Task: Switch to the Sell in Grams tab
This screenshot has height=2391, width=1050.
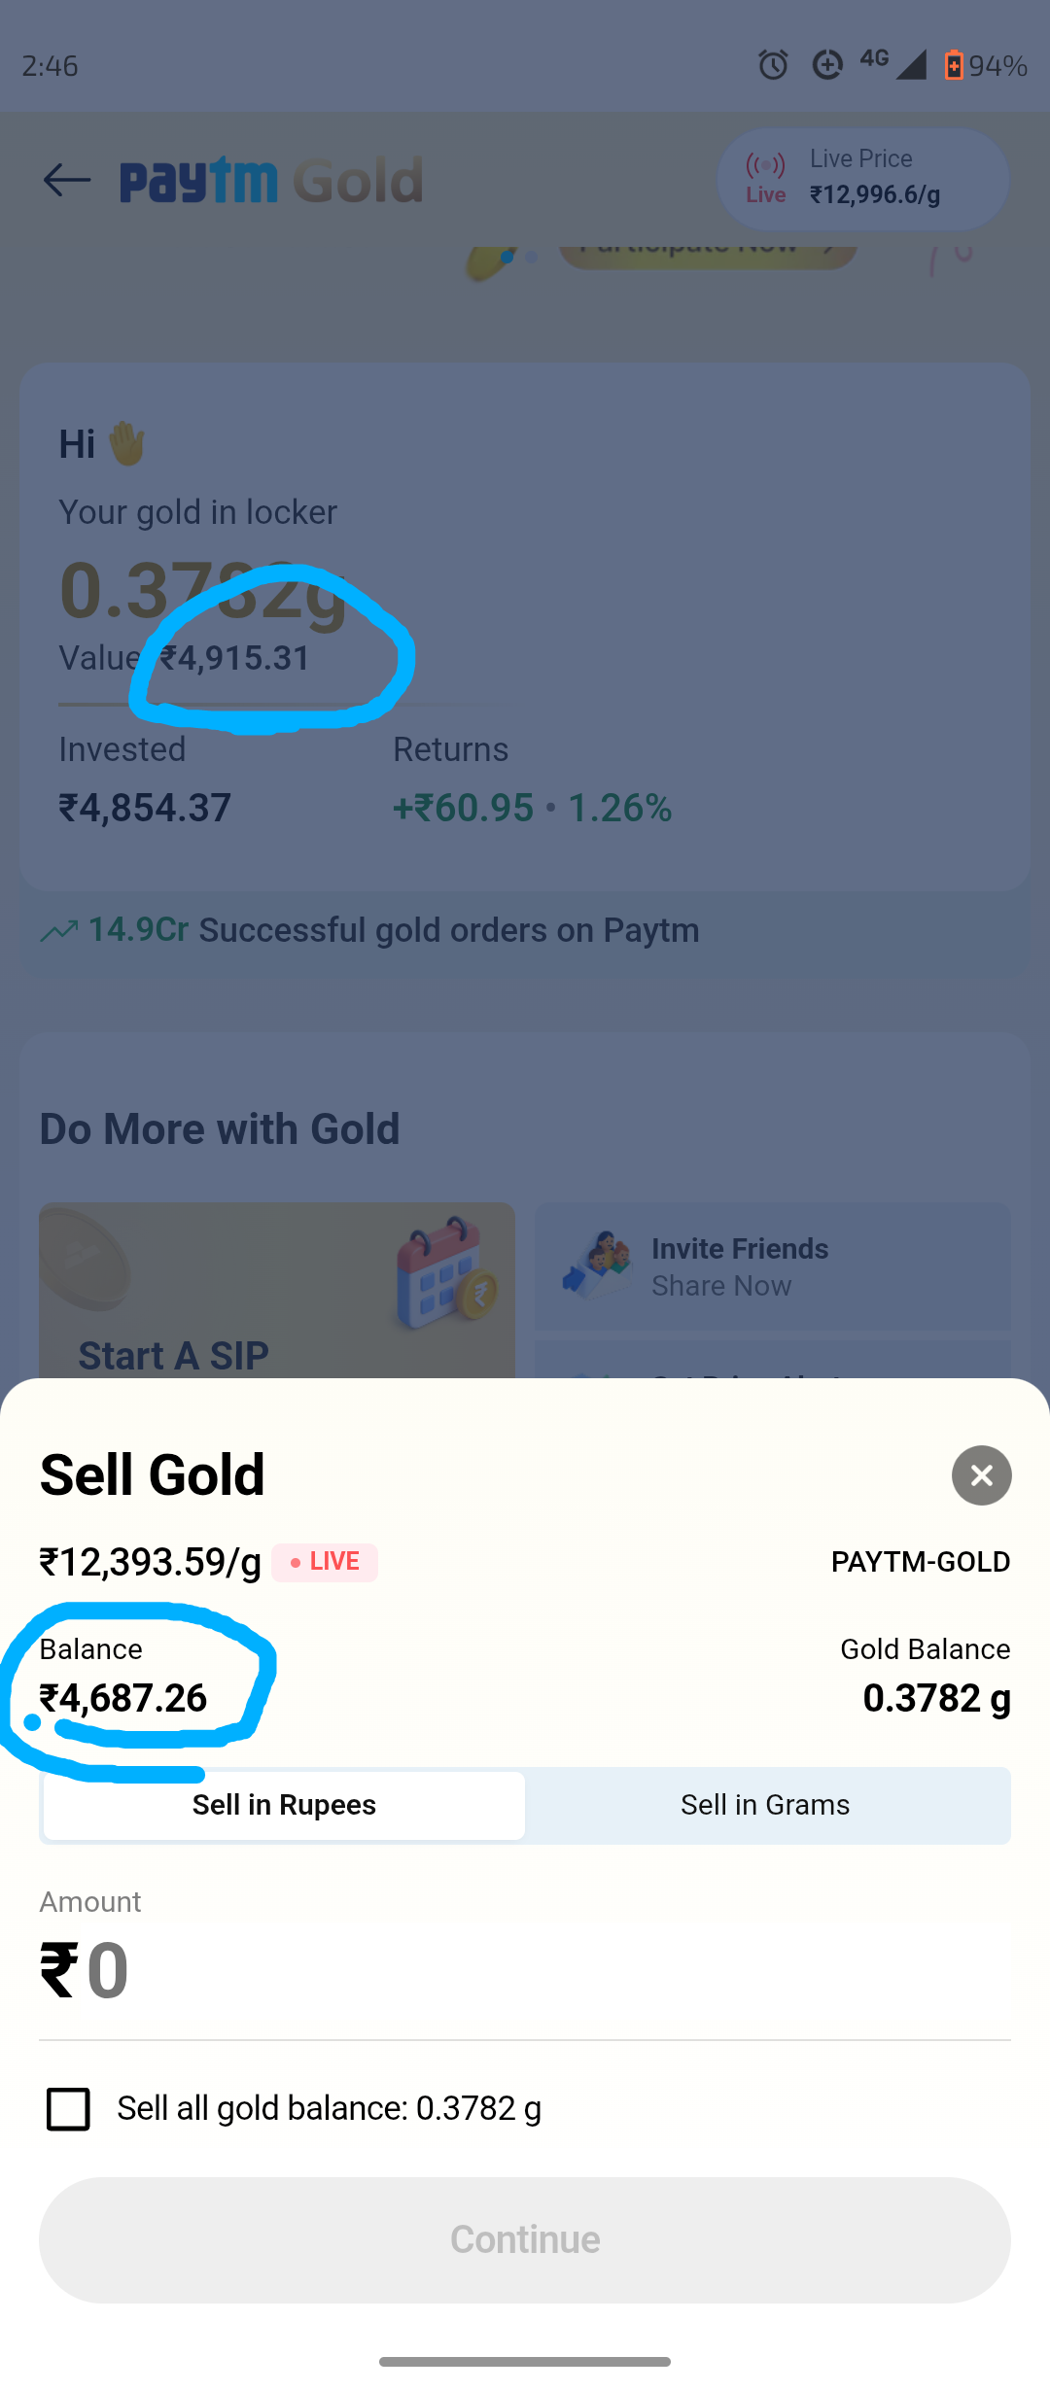Action: pos(765,1805)
